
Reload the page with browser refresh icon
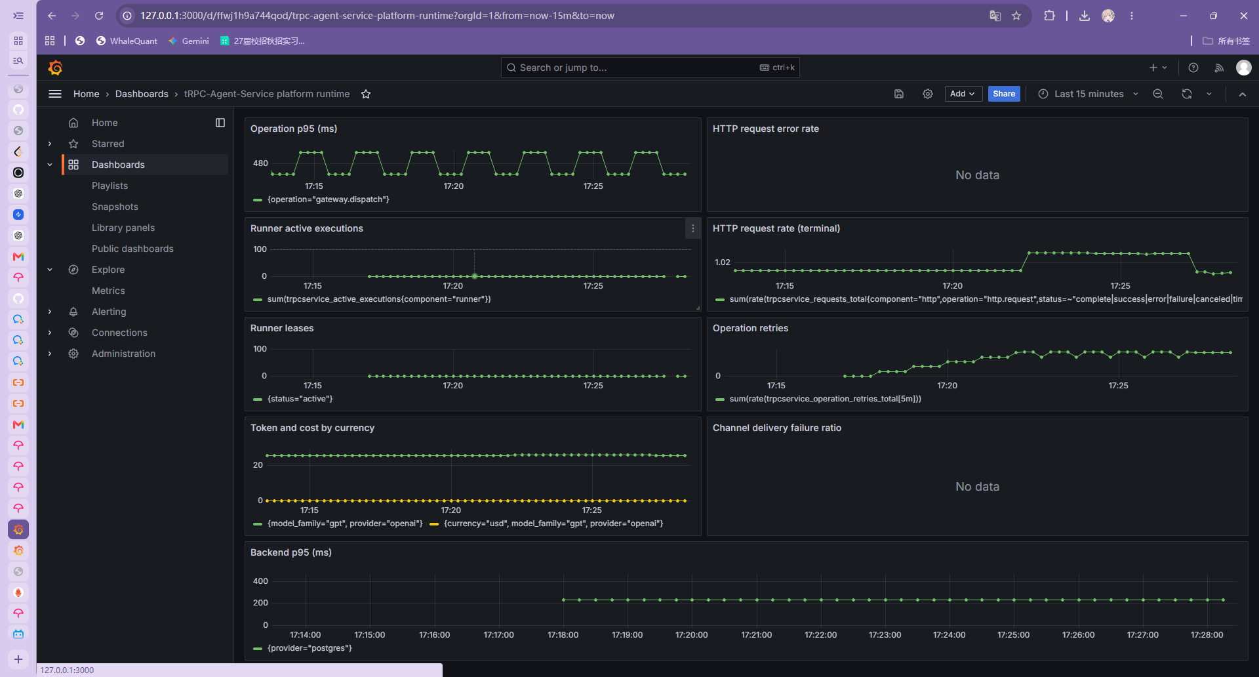pyautogui.click(x=99, y=16)
